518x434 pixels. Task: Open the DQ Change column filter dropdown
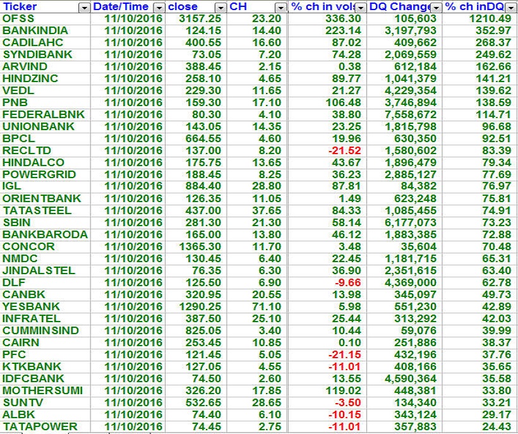click(x=436, y=8)
